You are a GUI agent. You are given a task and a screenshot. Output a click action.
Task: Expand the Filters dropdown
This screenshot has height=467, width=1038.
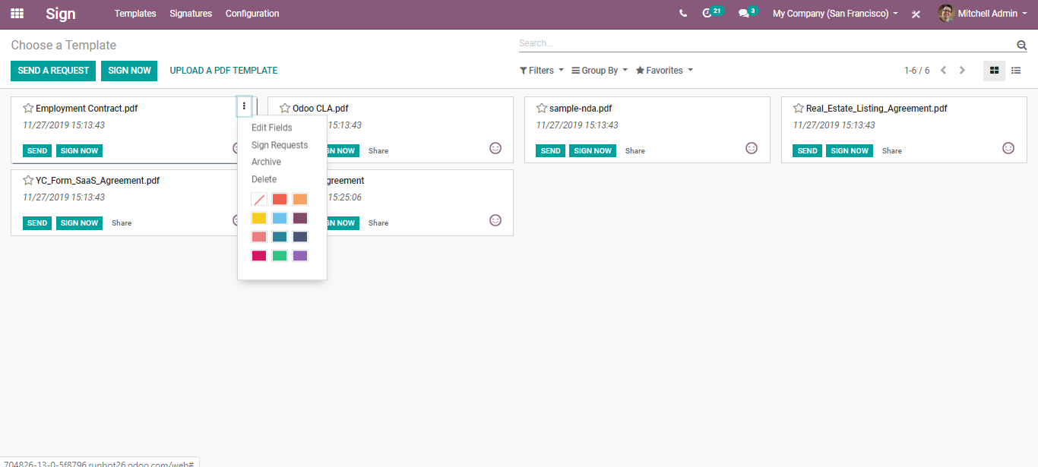tap(541, 71)
